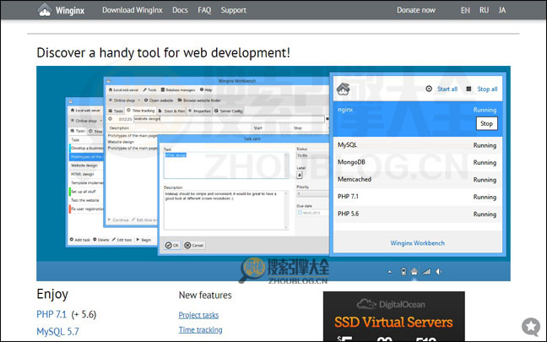Open the PHP 7.1 link under Enjoy
This screenshot has height=342, width=547.
(x=51, y=314)
